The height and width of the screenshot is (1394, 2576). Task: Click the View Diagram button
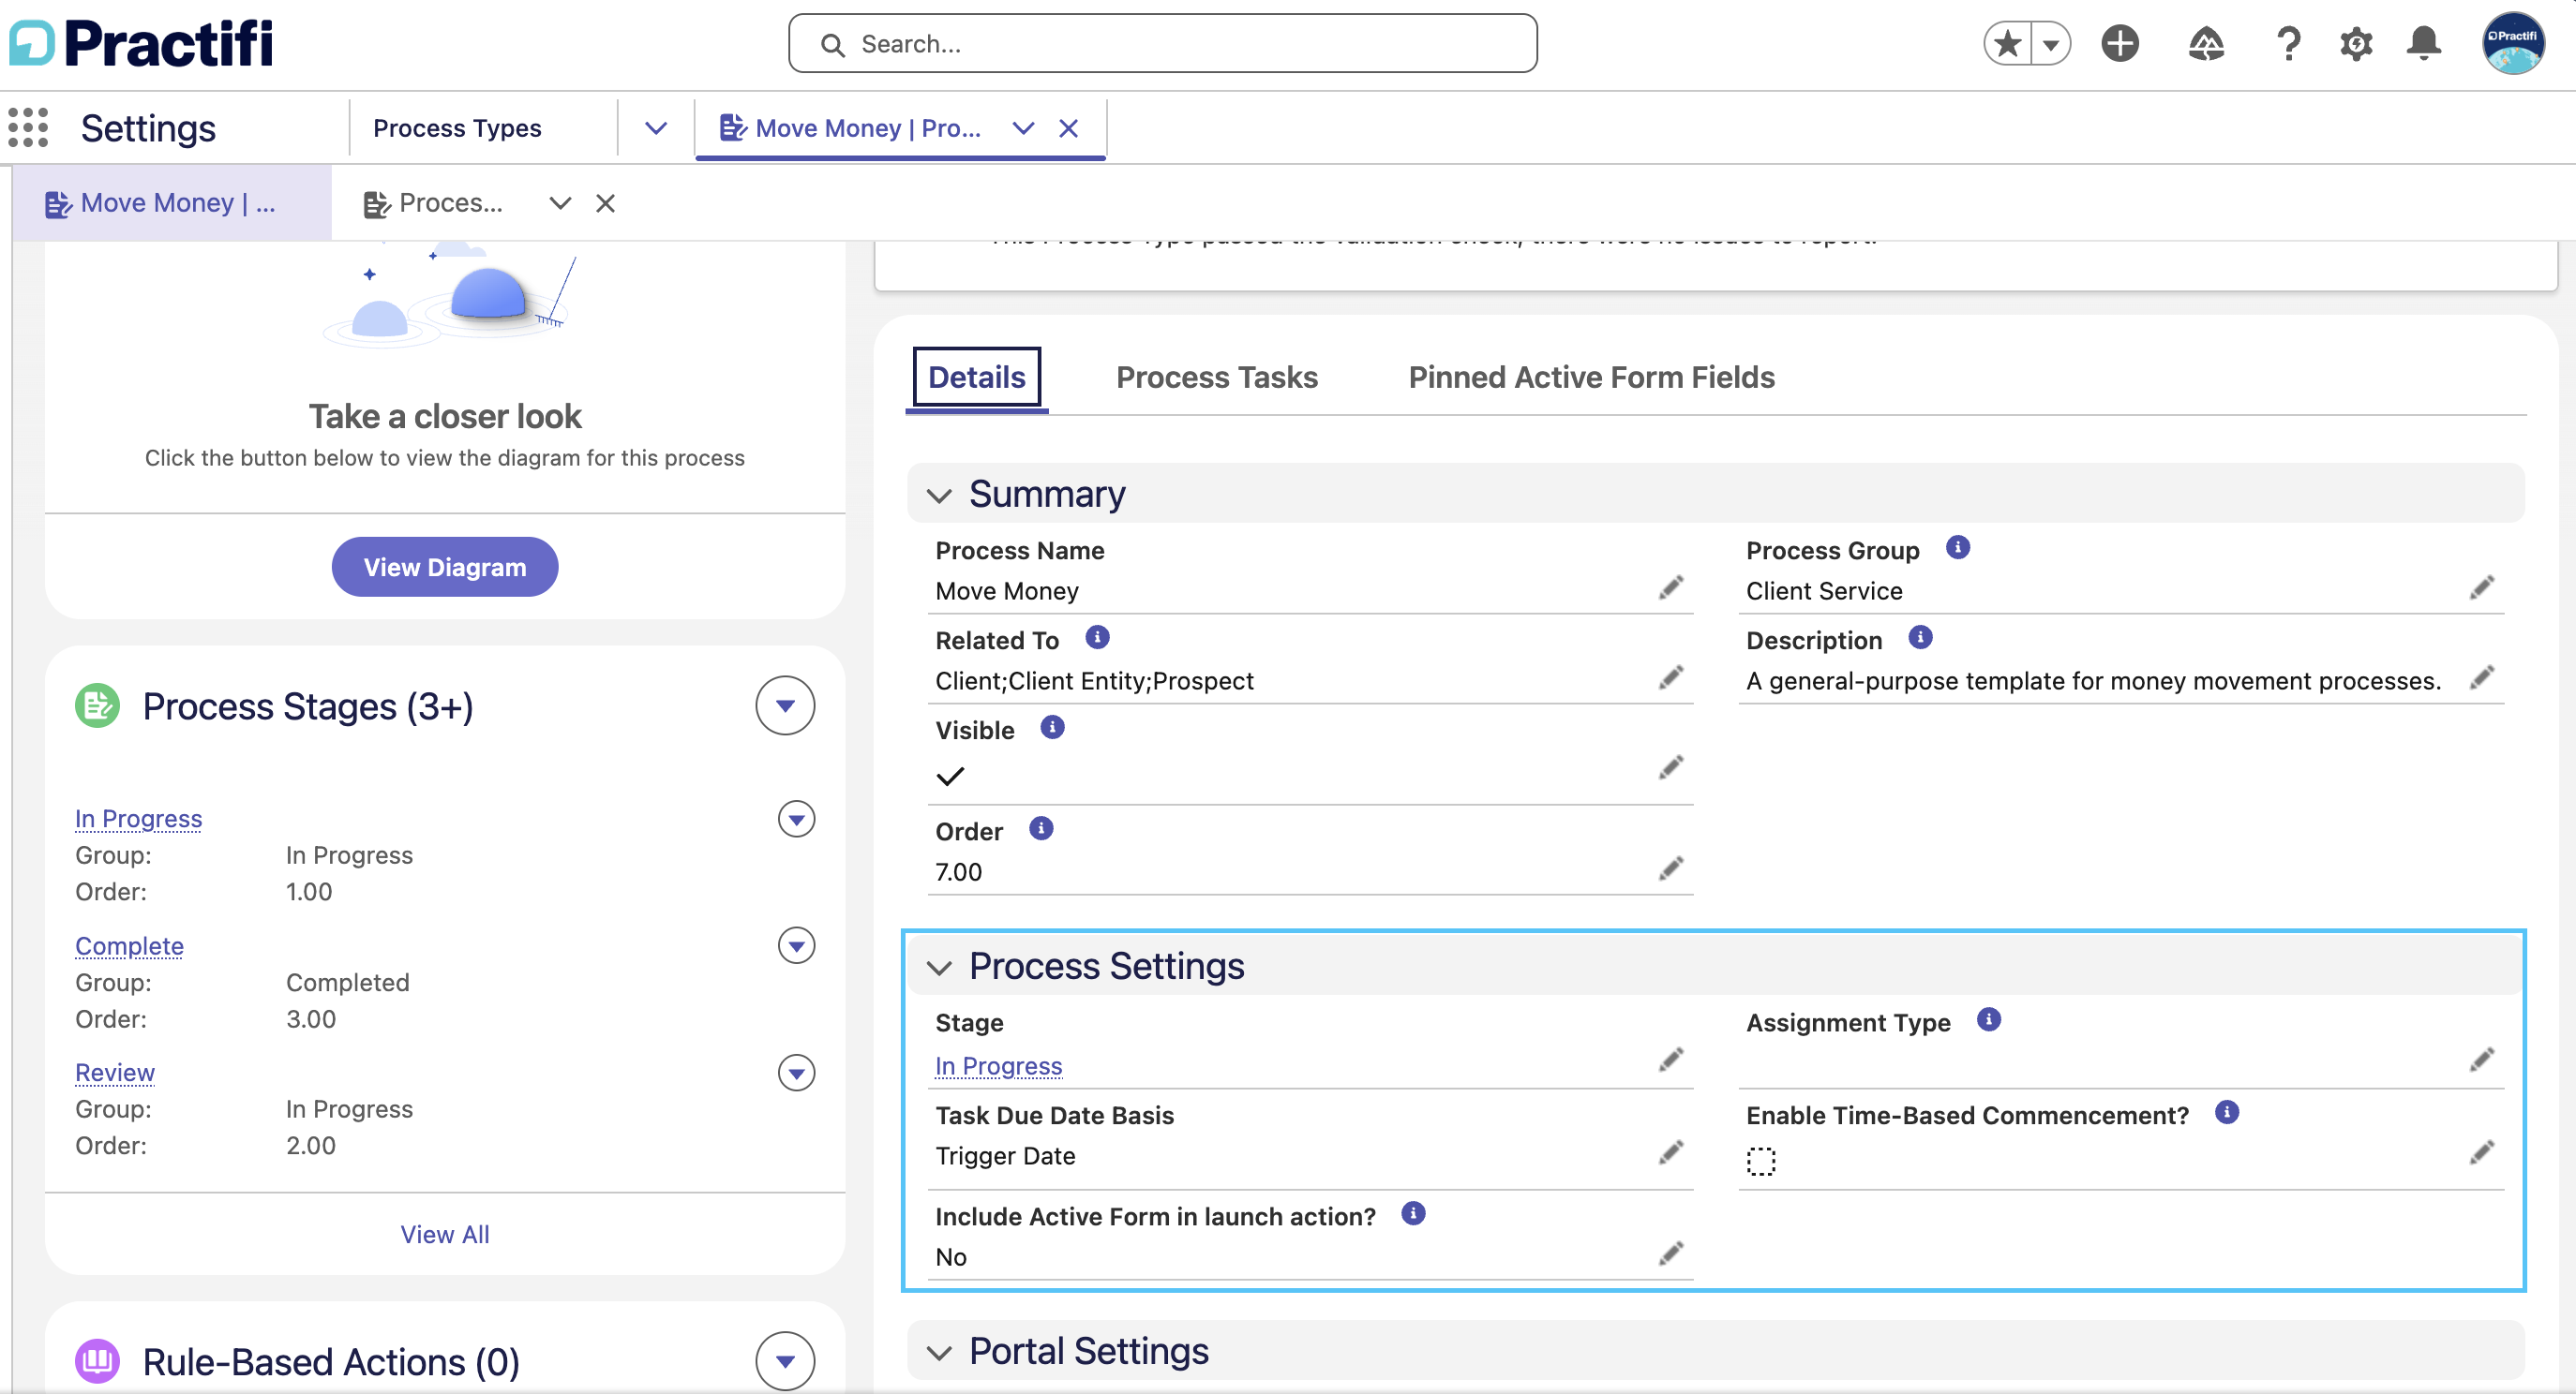[x=445, y=567]
